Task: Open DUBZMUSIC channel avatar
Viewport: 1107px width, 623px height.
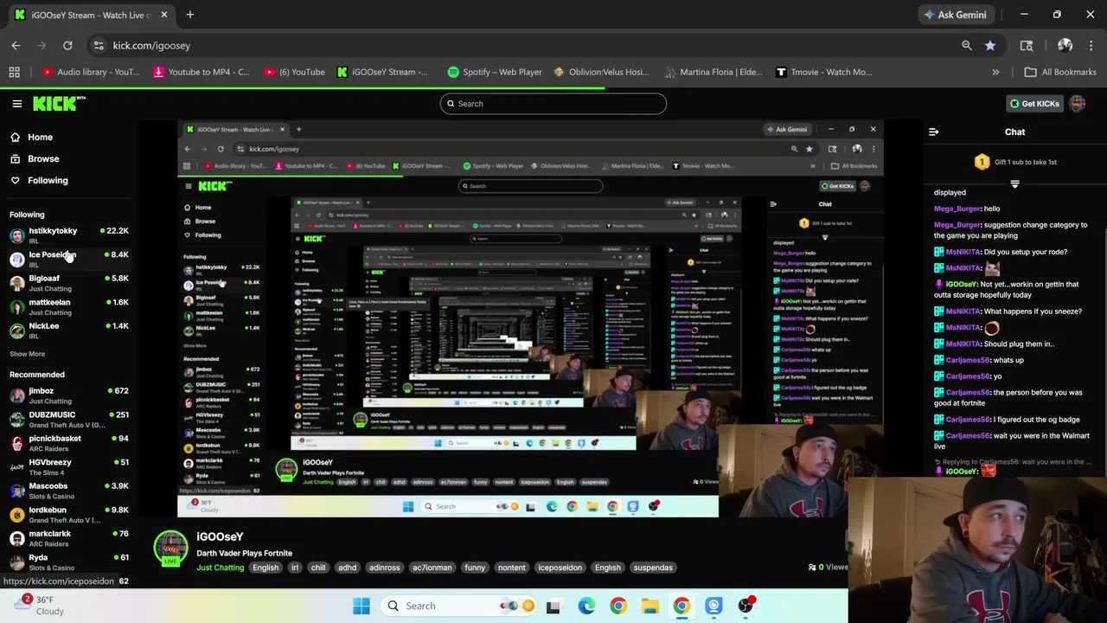Action: coord(16,420)
